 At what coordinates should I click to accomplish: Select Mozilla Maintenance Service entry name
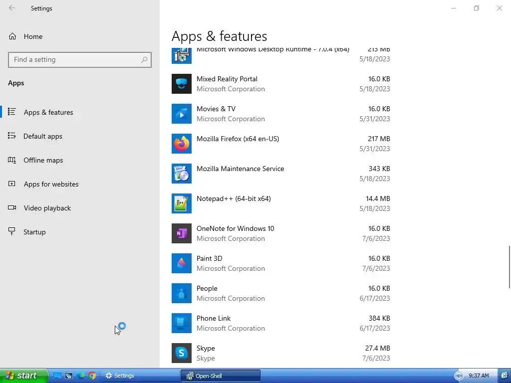coord(240,169)
